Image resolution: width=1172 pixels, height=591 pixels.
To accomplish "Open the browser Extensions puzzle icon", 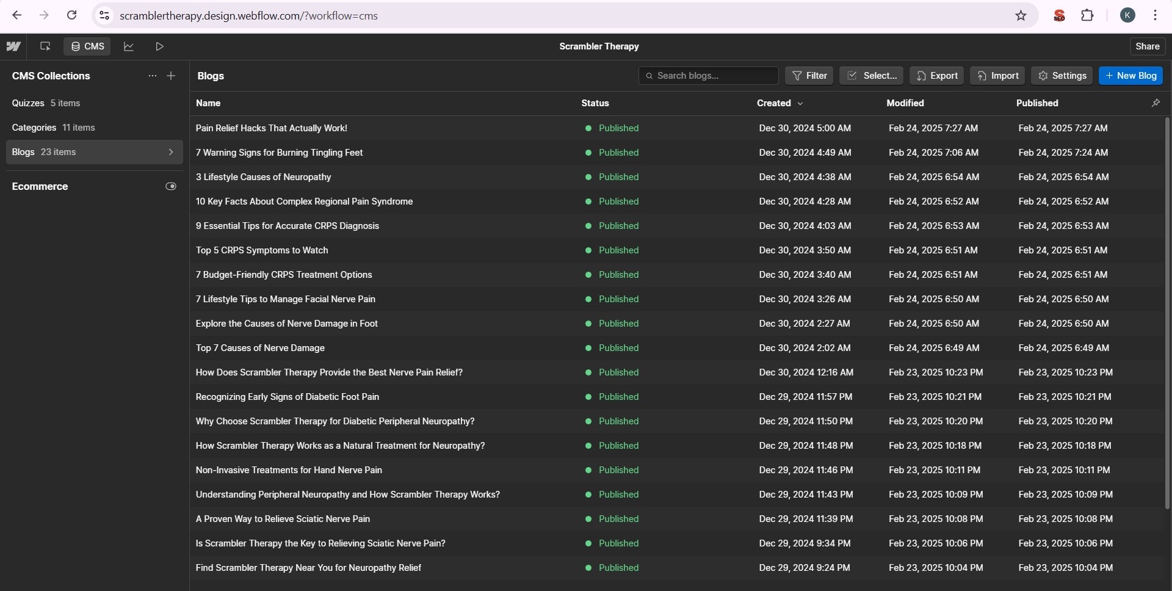I will (1087, 15).
